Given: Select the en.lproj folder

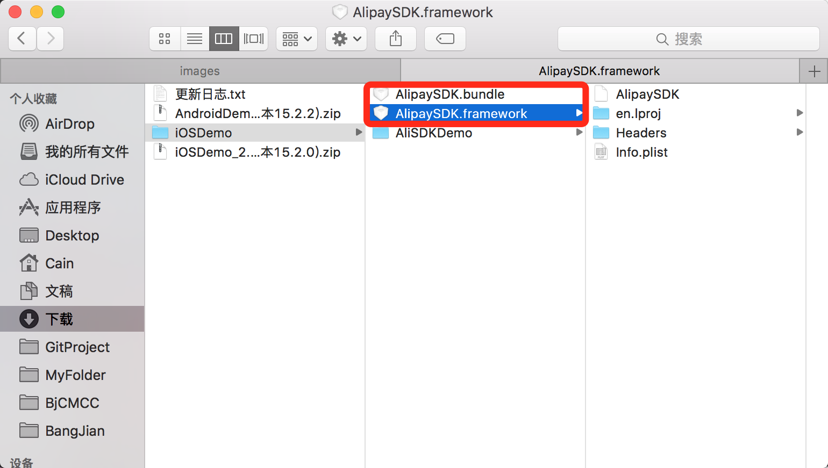Looking at the screenshot, I should click(697, 114).
